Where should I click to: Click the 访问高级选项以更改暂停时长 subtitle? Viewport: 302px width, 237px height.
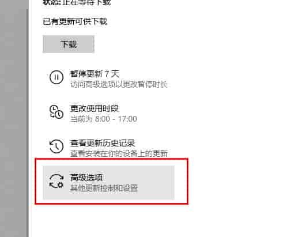(x=119, y=84)
